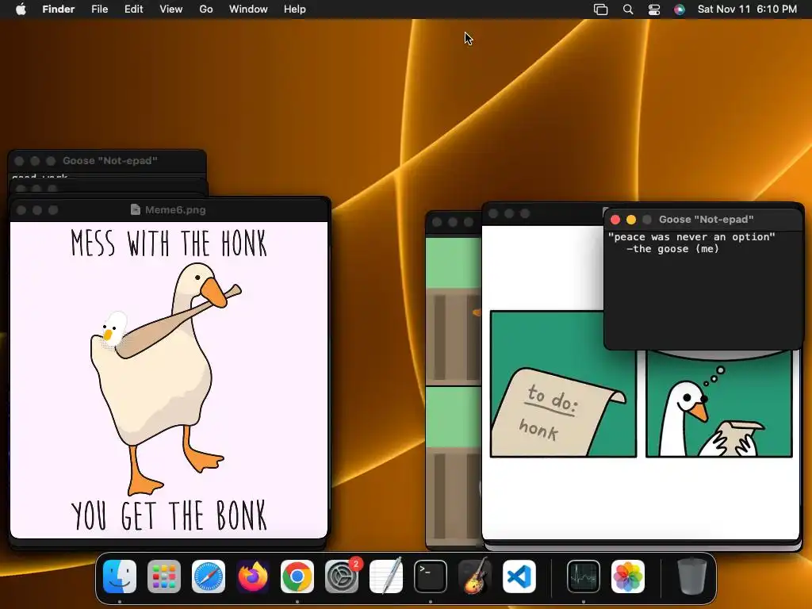Screen dimensions: 812x609
Task: Open the File menu
Action: [99, 10]
